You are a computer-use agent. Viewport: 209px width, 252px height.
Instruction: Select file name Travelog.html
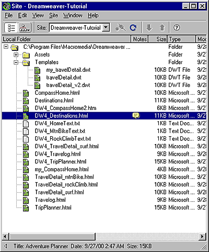click(50, 200)
